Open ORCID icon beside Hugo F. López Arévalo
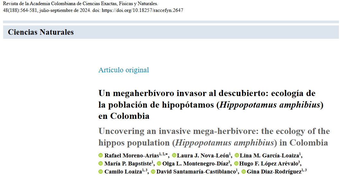The width and height of the screenshot is (342, 177). pos(236,163)
